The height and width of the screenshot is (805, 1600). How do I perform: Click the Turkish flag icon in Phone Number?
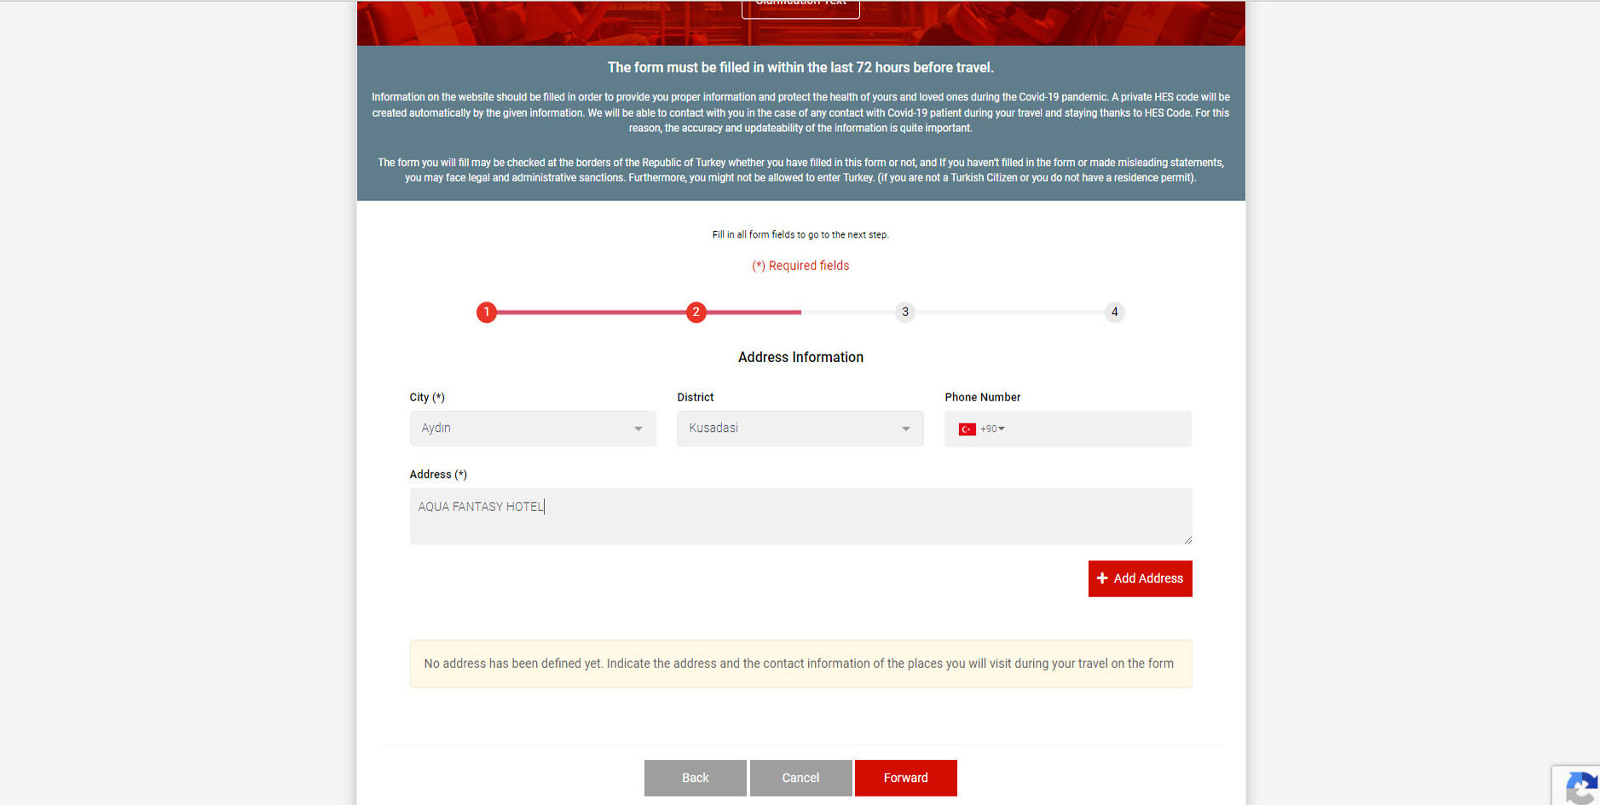967,429
